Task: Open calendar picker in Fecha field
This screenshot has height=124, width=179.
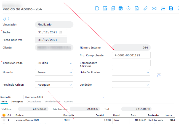Action: tap(61, 32)
